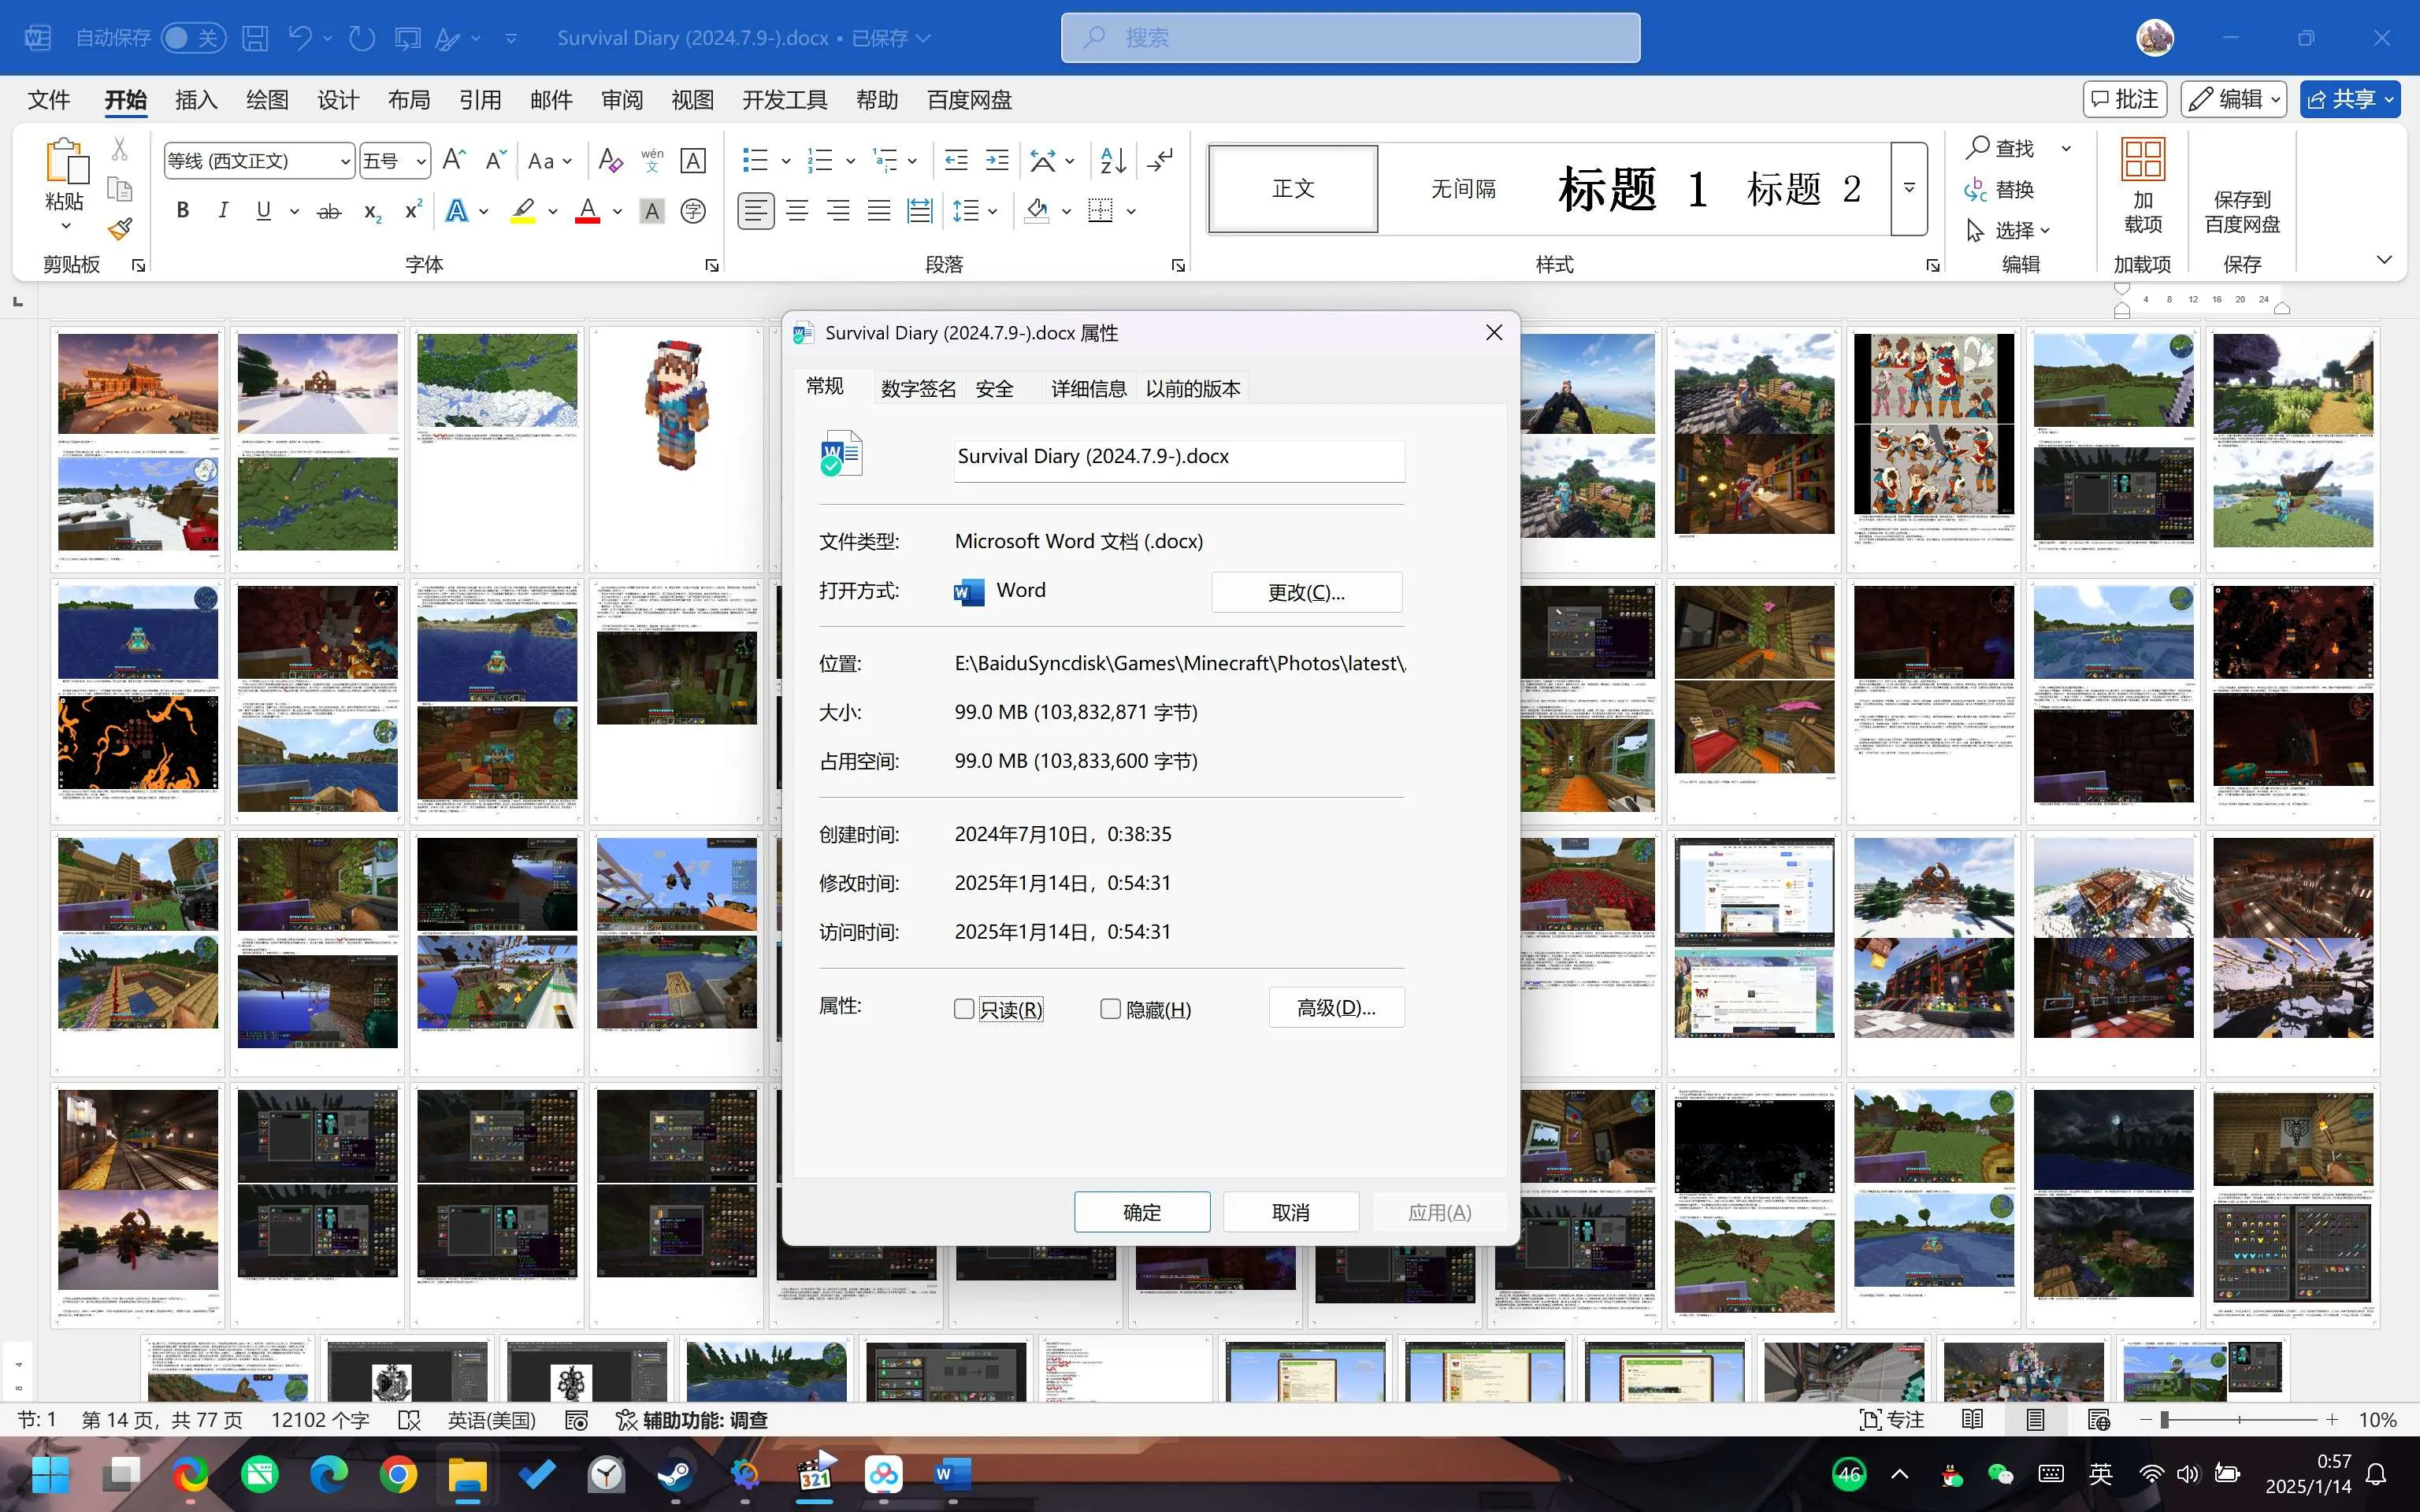Collapse the ribbon with the chevron
The image size is (2420, 1512).
click(2384, 260)
